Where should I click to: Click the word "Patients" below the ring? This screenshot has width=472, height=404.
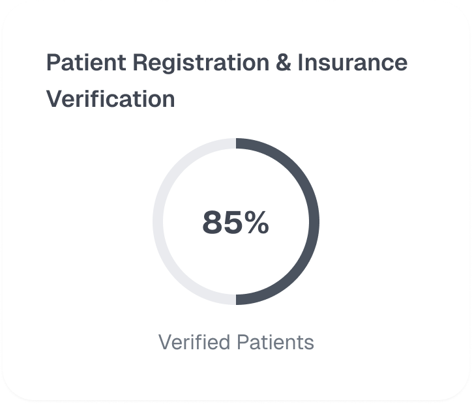coord(274,342)
